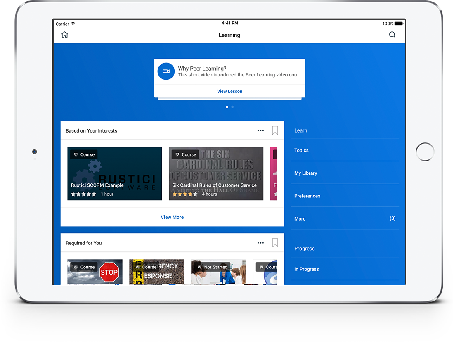Select Topics in the sidebar
This screenshot has height=351, width=454.
click(x=301, y=150)
